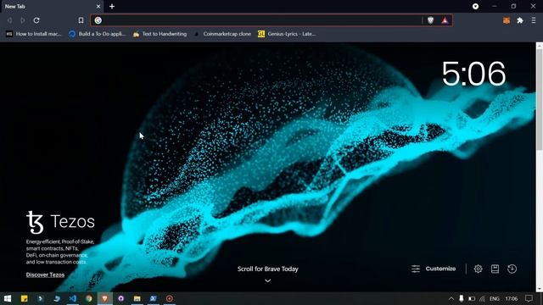Open the Brave main hamburger menu
This screenshot has width=543, height=305.
534,20
